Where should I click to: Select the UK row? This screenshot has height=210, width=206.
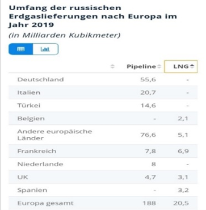(103, 177)
